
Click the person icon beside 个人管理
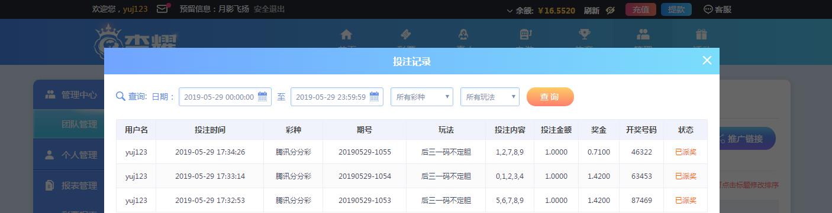point(50,155)
